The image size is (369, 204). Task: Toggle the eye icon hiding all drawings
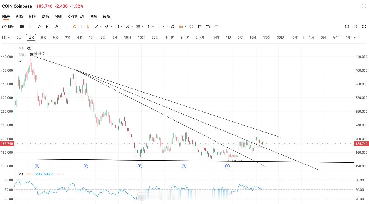192,26
